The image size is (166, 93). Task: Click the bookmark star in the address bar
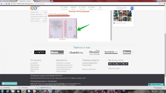coord(162,4)
